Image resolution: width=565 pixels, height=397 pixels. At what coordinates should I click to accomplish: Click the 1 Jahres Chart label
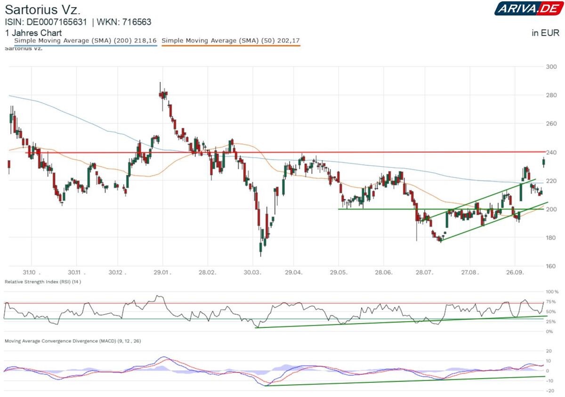point(33,33)
